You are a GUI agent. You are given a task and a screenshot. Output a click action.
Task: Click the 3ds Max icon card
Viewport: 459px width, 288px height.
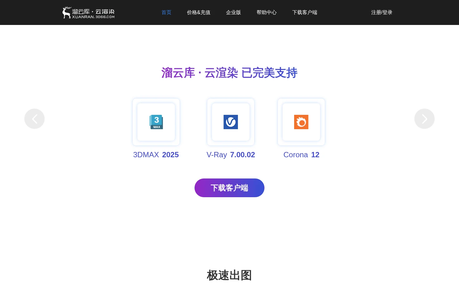pyautogui.click(x=156, y=122)
